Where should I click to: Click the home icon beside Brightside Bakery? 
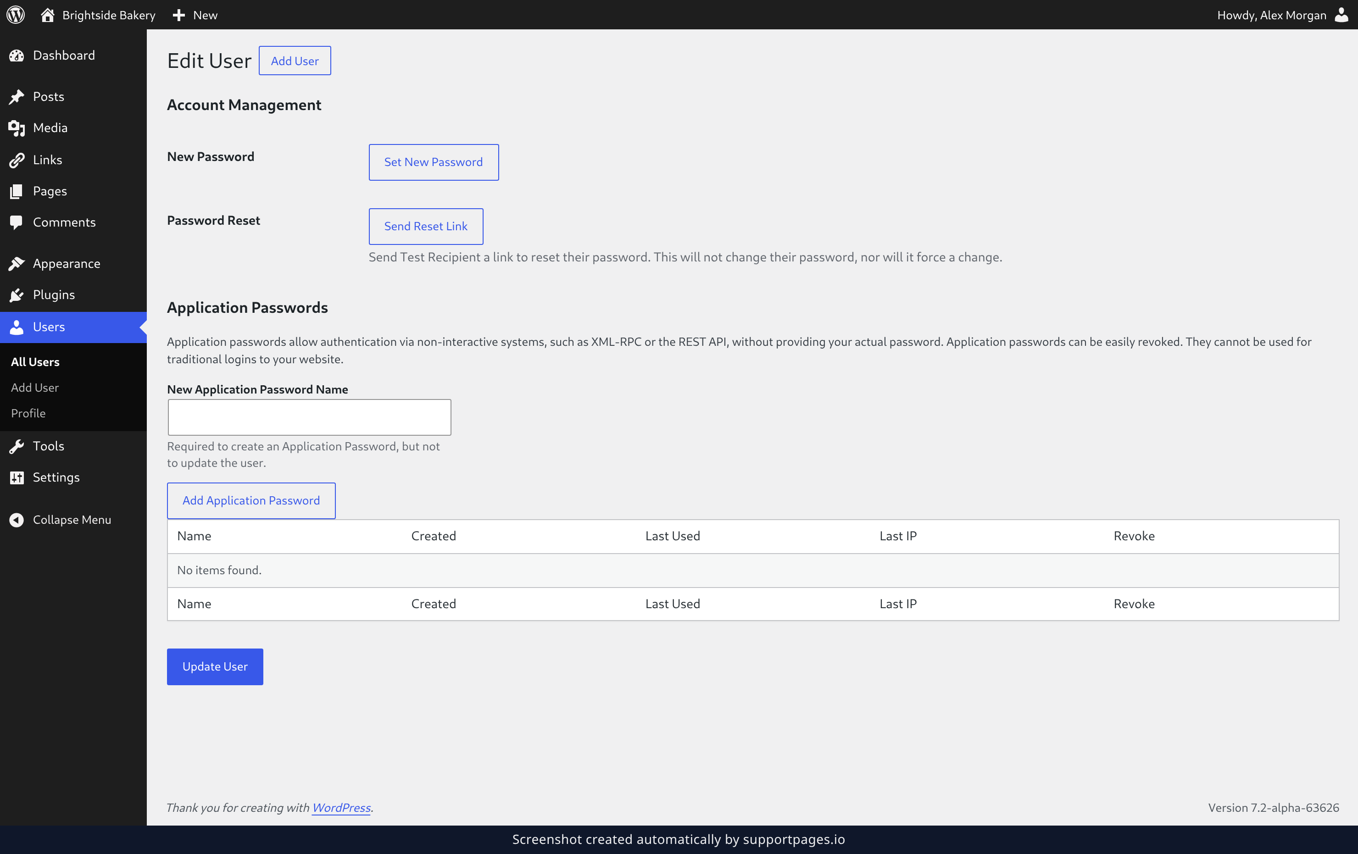[47, 15]
